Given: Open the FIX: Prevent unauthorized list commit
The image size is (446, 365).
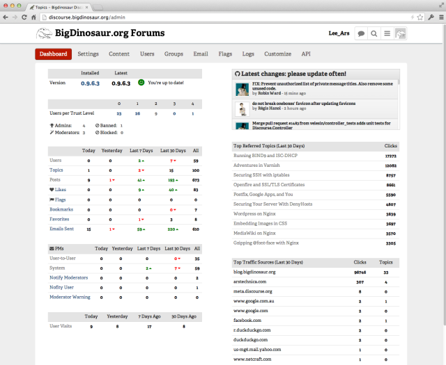Looking at the screenshot, I should click(323, 86).
